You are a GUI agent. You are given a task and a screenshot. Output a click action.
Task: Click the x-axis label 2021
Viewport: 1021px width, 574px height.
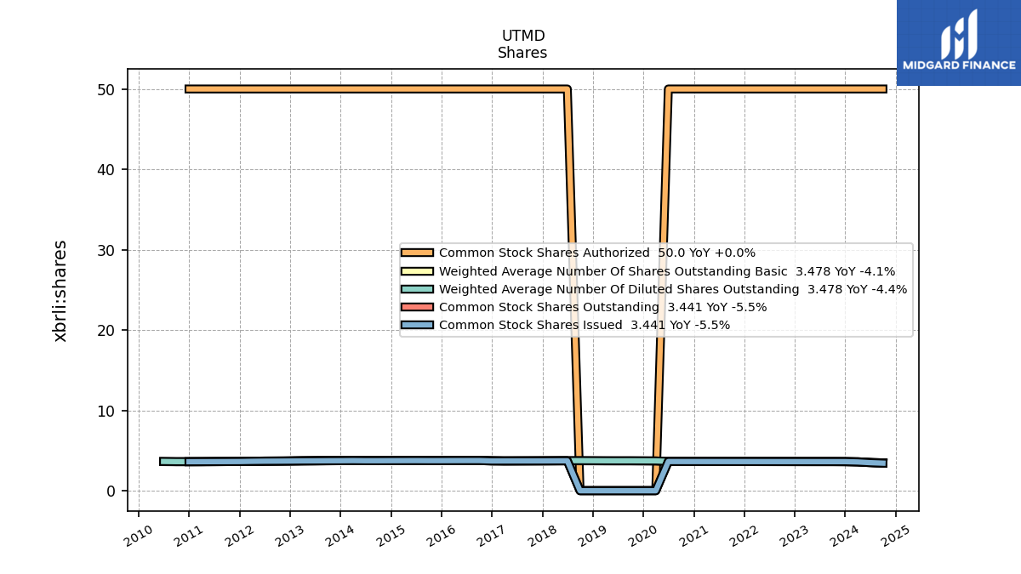pyautogui.click(x=693, y=534)
